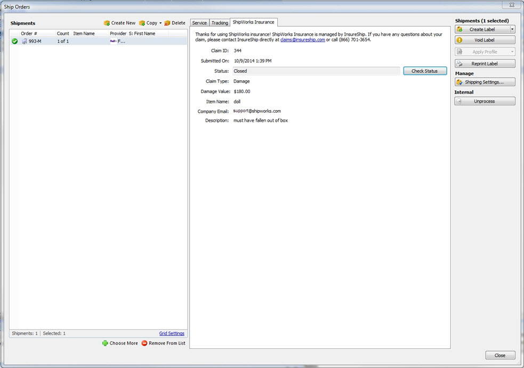Expand the Create Label dropdown arrow

(512, 29)
